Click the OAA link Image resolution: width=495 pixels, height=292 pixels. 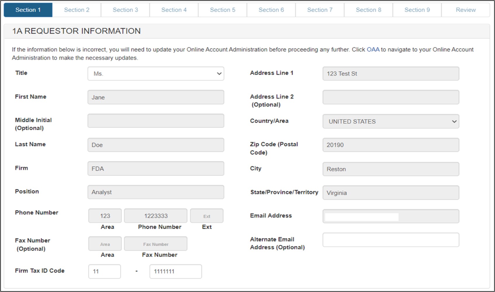click(373, 50)
